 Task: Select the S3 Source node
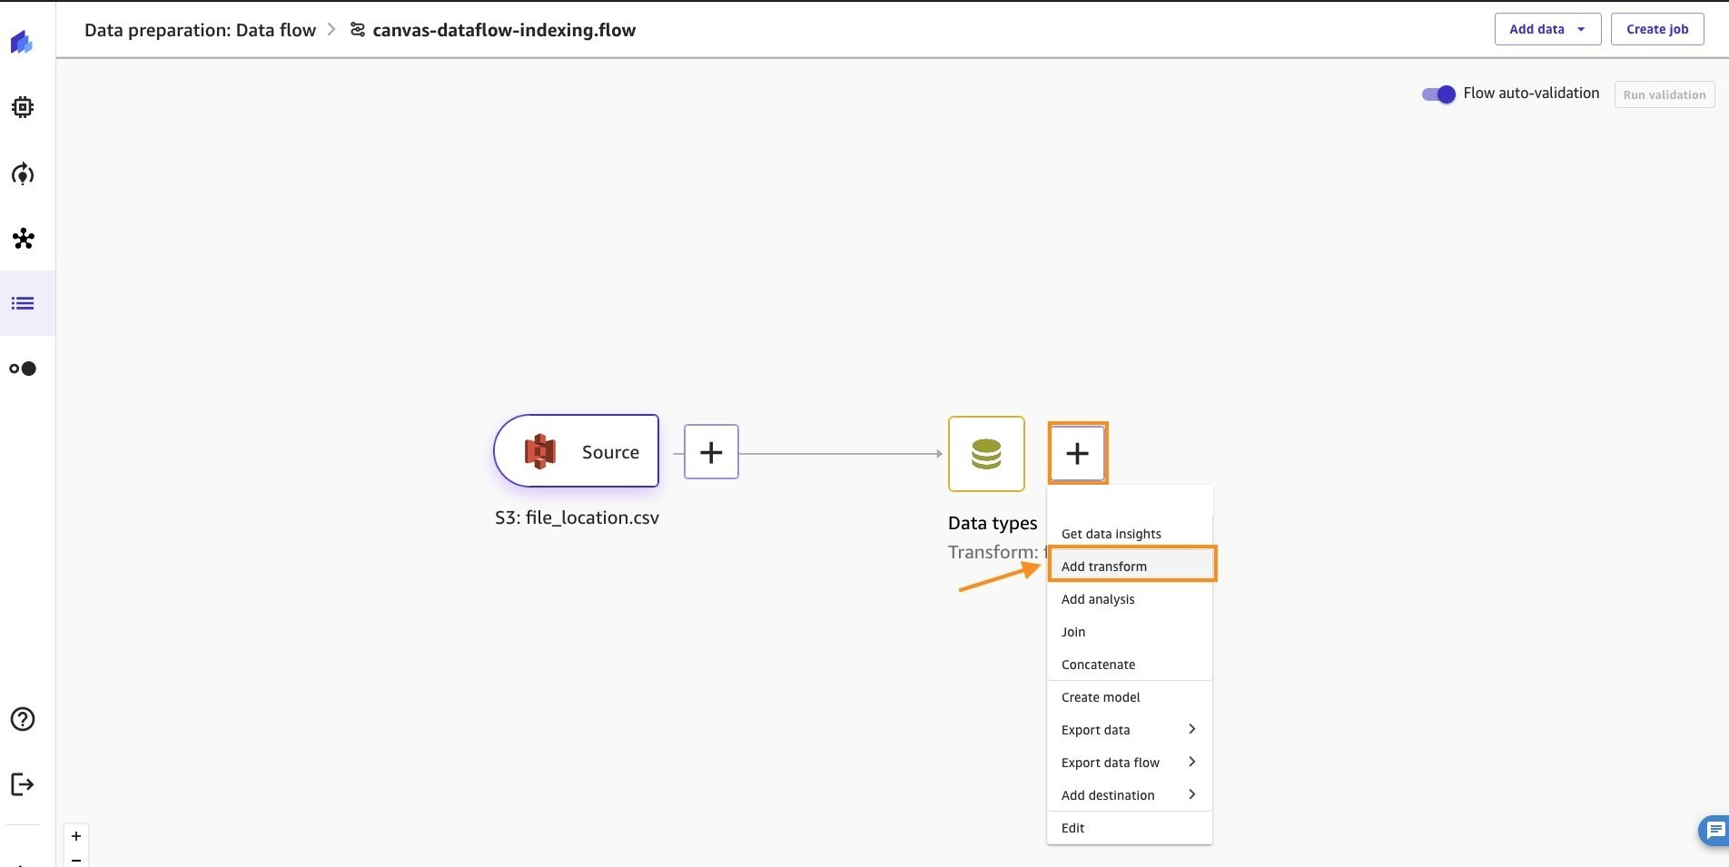[576, 451]
